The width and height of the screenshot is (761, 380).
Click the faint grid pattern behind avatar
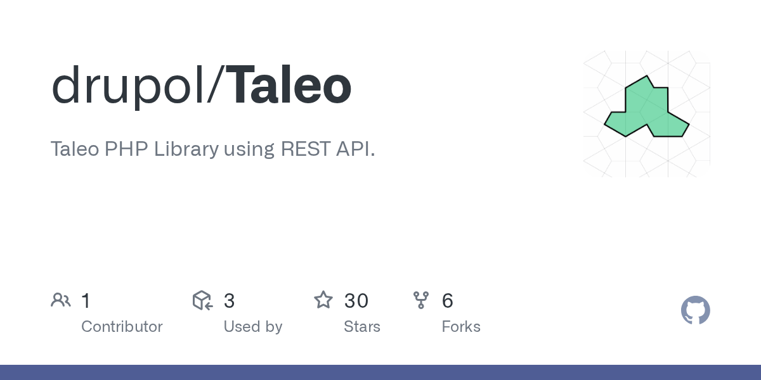647,114
